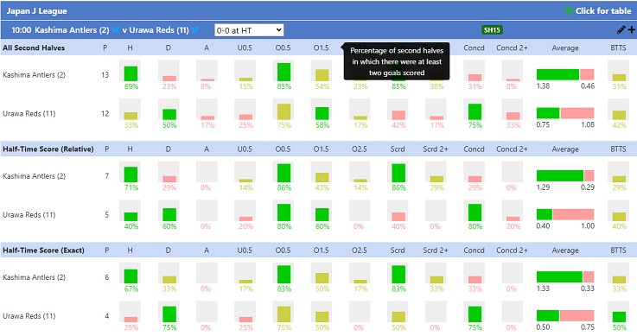This screenshot has width=637, height=336.
Task: Click the 54% O1.5 value for Kashima
Action: (x=322, y=86)
